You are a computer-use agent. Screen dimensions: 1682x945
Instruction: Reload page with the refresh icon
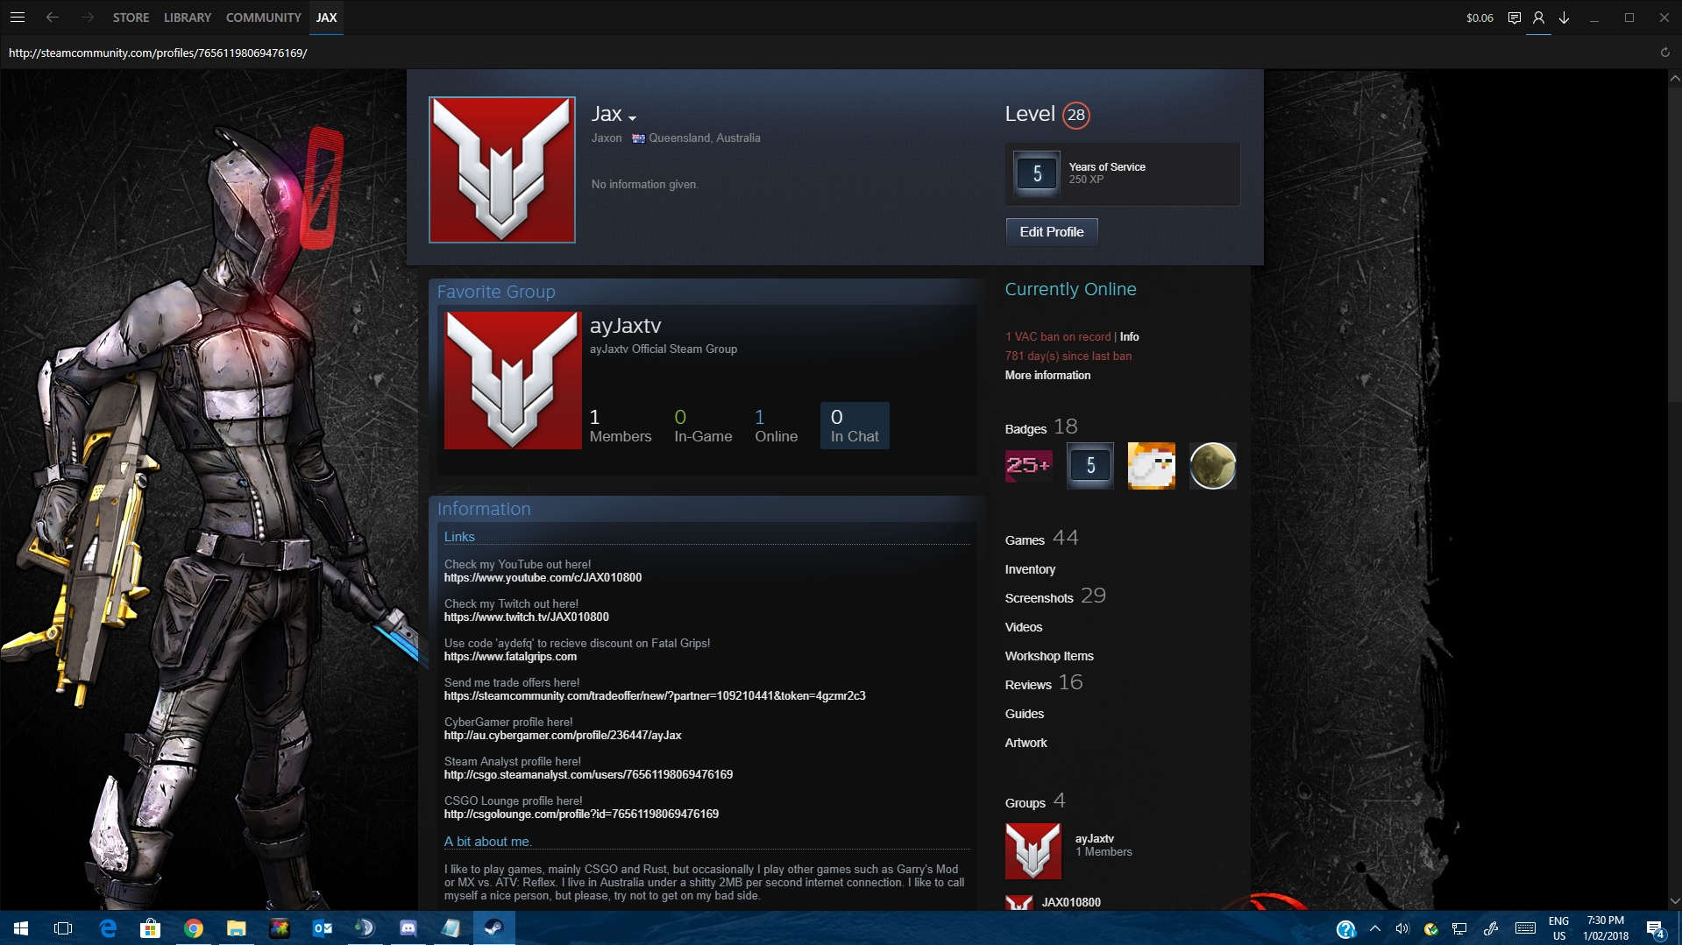(1664, 53)
